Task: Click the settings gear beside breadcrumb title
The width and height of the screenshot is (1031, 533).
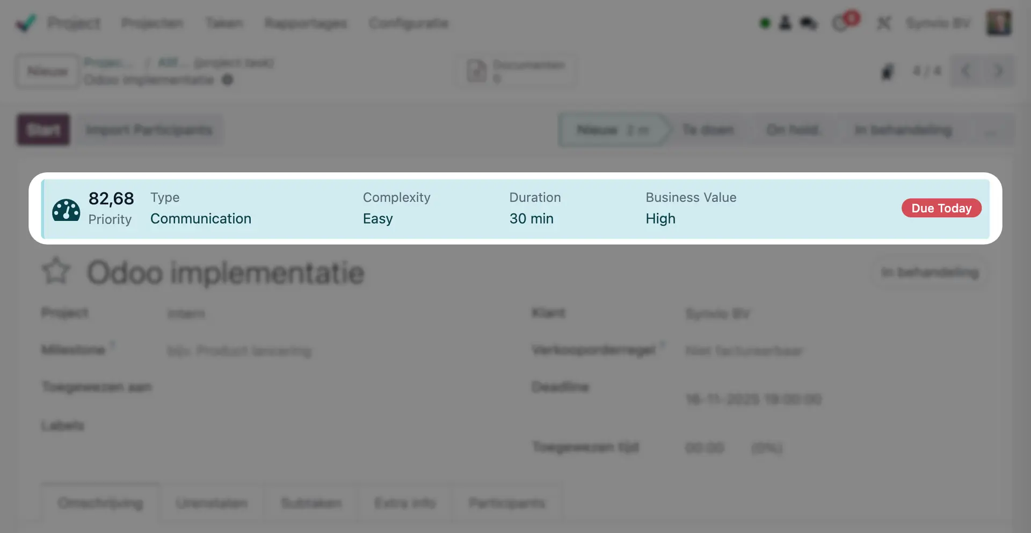Action: [x=228, y=80]
